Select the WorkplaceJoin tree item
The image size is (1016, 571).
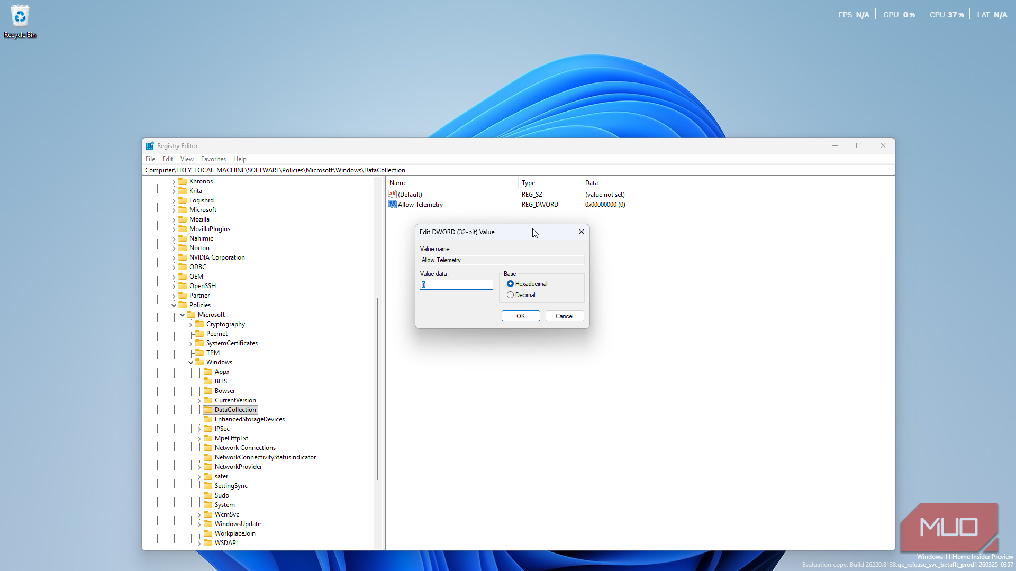235,533
